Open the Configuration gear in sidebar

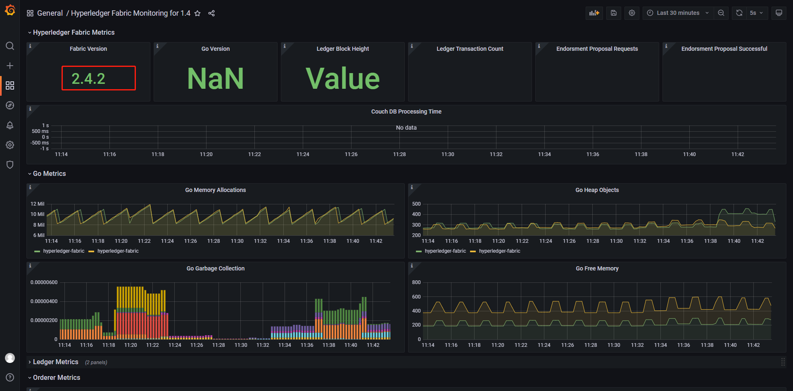pyautogui.click(x=10, y=145)
